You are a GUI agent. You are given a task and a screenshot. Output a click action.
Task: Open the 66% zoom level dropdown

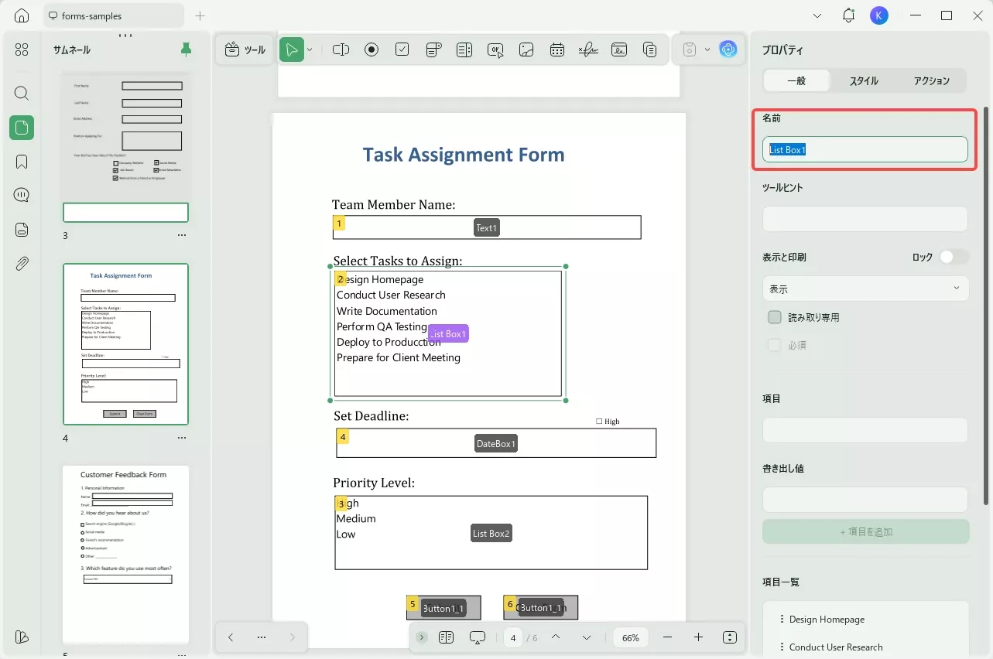(631, 637)
